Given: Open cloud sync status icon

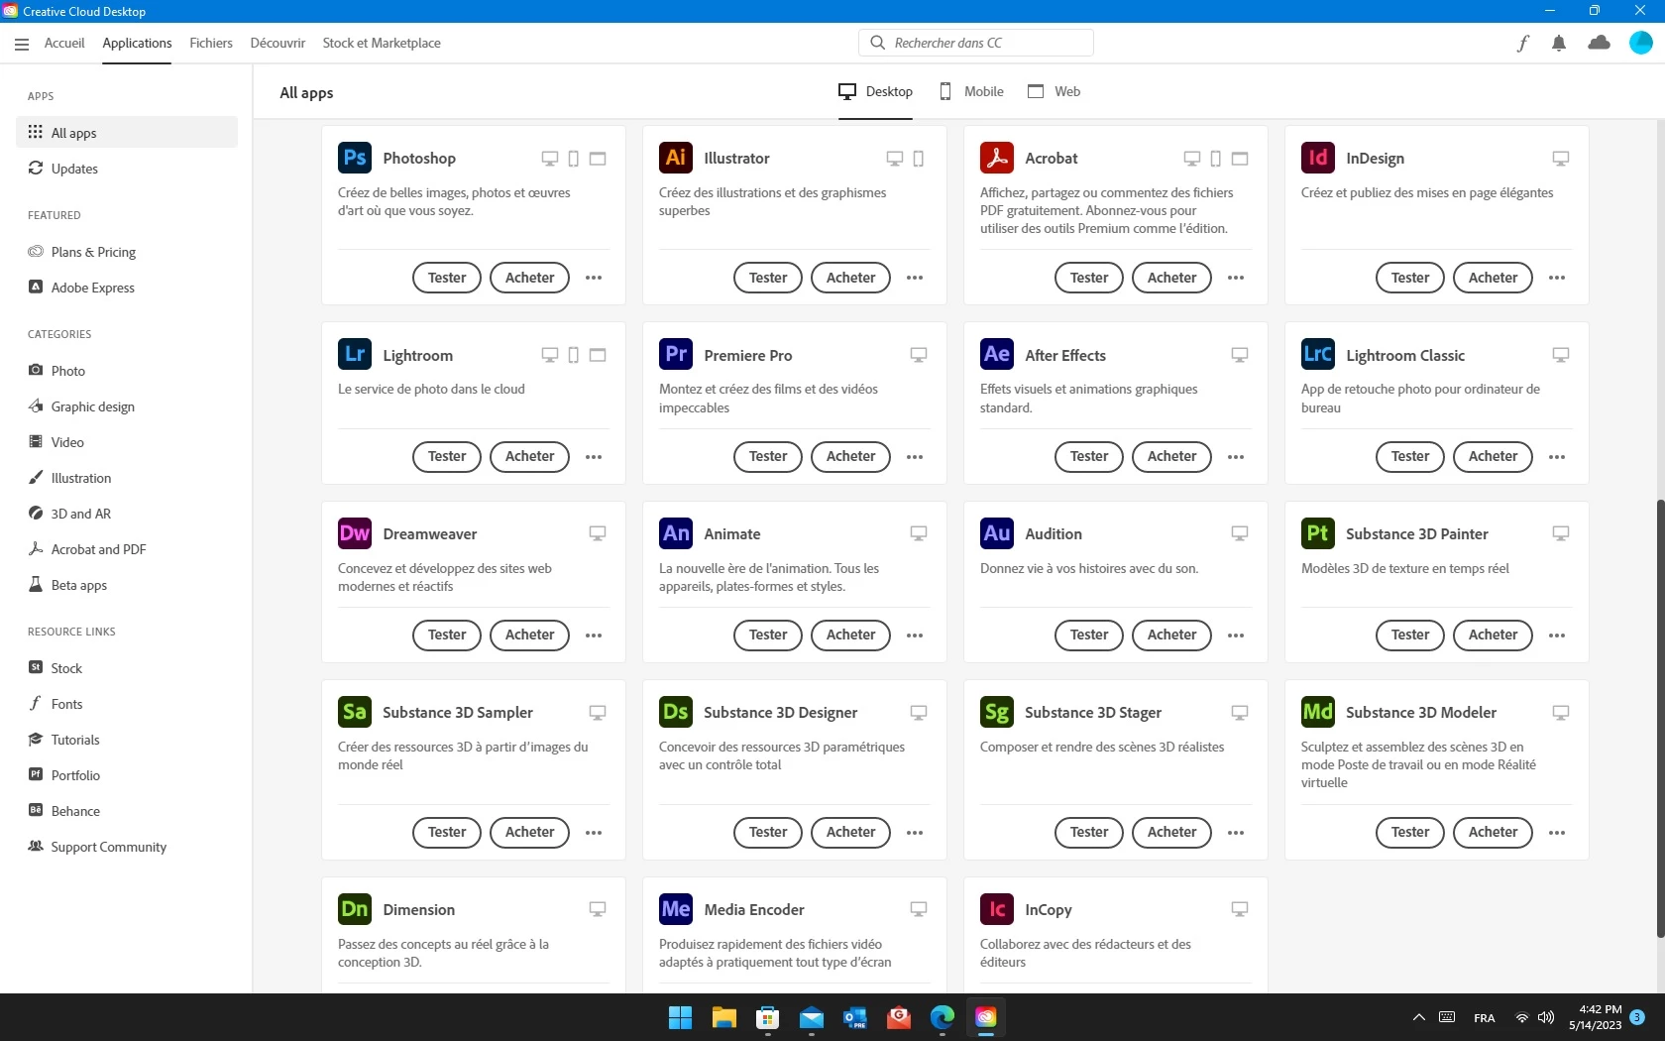Looking at the screenshot, I should point(1599,43).
